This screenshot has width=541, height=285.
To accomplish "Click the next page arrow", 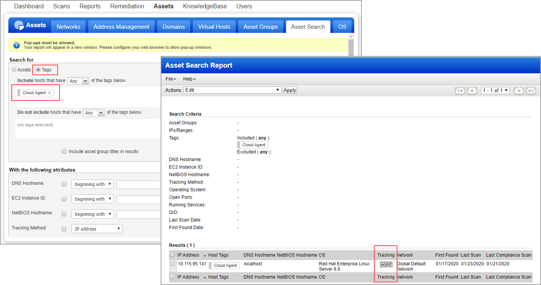I will 519,91.
